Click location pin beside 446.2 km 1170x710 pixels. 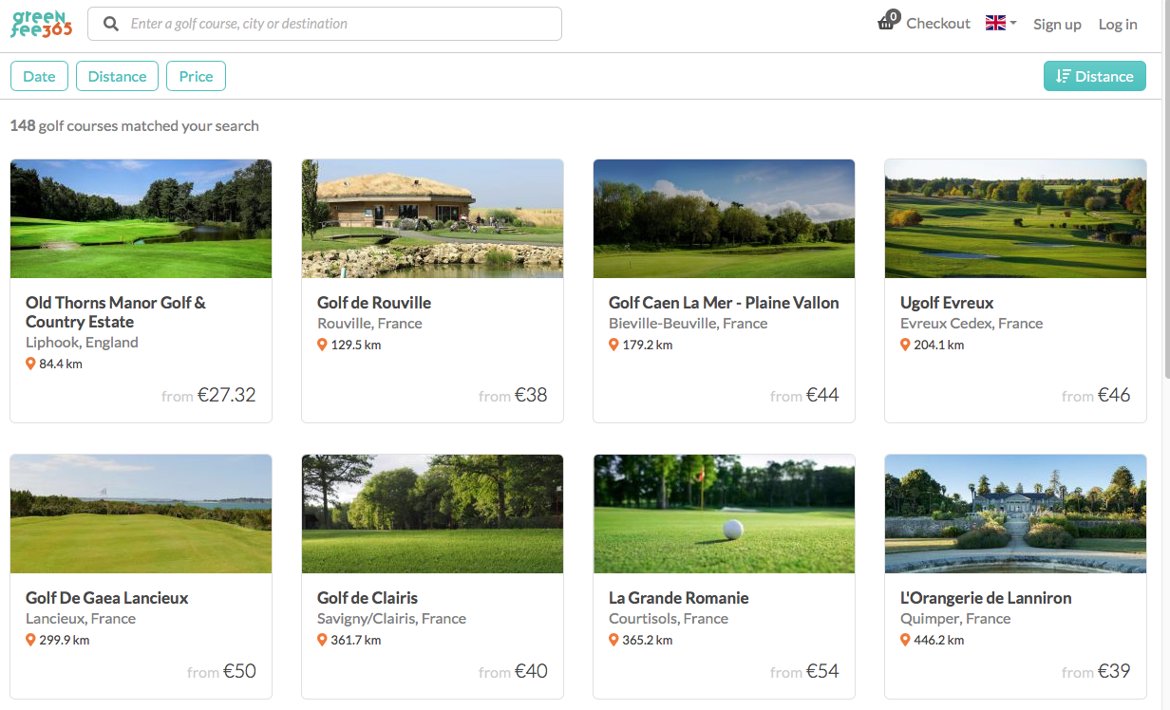[x=905, y=640]
